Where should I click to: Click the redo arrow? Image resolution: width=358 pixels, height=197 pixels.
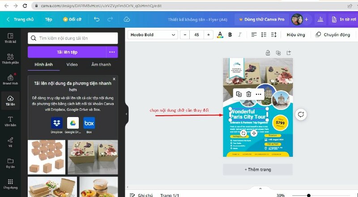pyautogui.click(x=110, y=19)
